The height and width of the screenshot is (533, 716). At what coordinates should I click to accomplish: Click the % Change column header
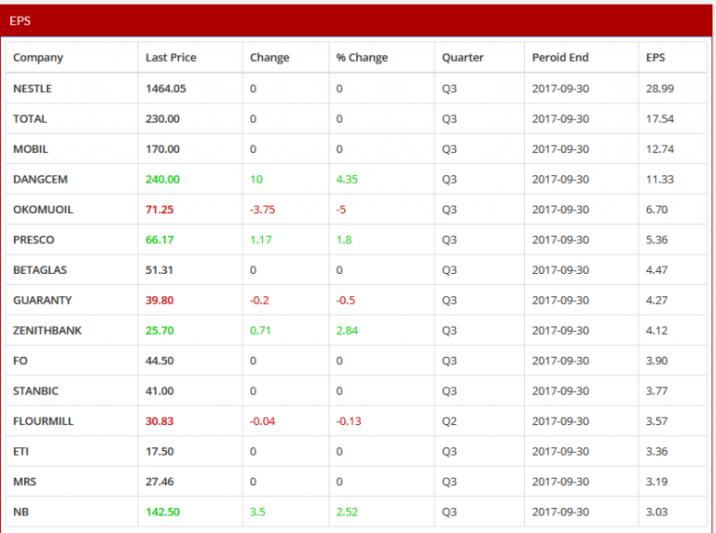(x=362, y=58)
